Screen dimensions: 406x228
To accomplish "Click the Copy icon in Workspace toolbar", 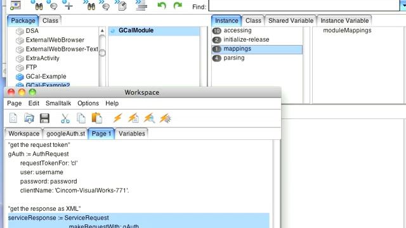I will coord(81,118).
